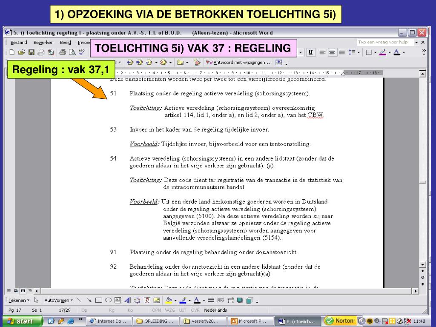
Task: Open the reject change dropdown arrow
Action: point(170,63)
